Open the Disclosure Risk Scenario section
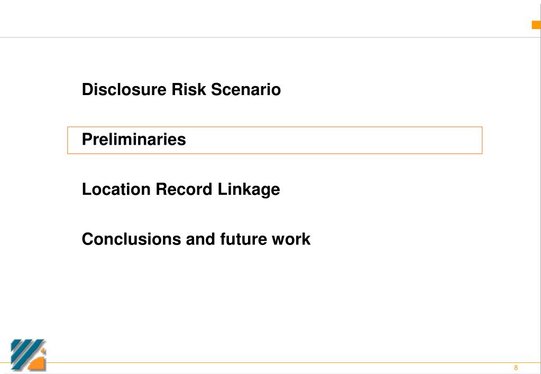The image size is (541, 374). 181,90
